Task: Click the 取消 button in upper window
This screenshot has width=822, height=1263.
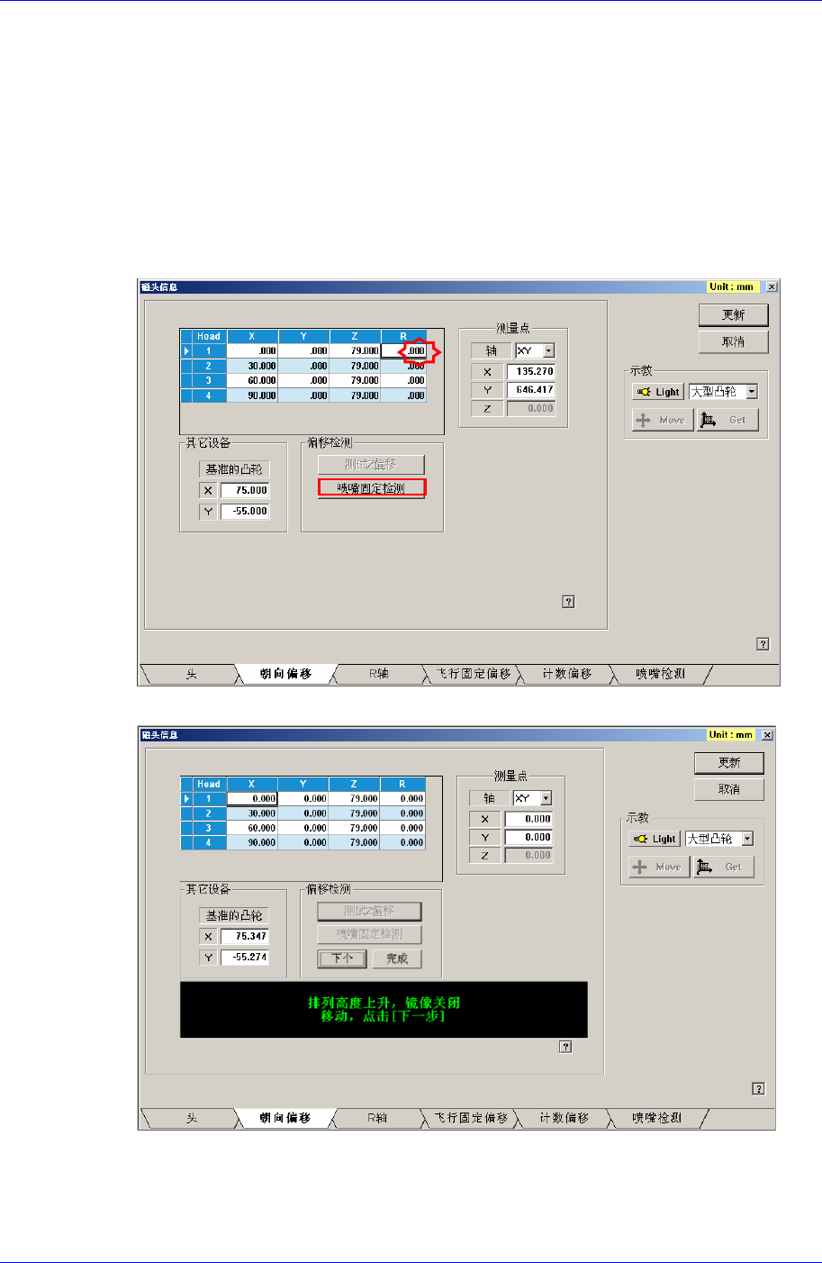Action: (x=734, y=341)
